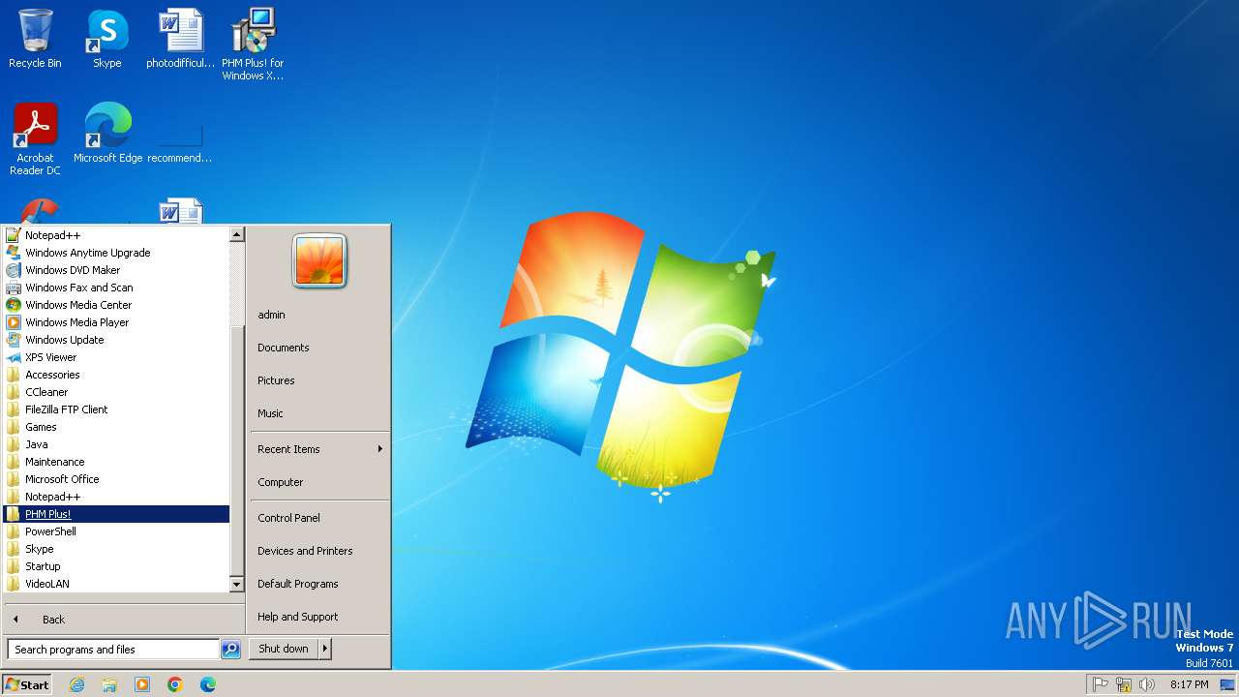Expand the highlighted PHM Plus! folder

(116, 514)
